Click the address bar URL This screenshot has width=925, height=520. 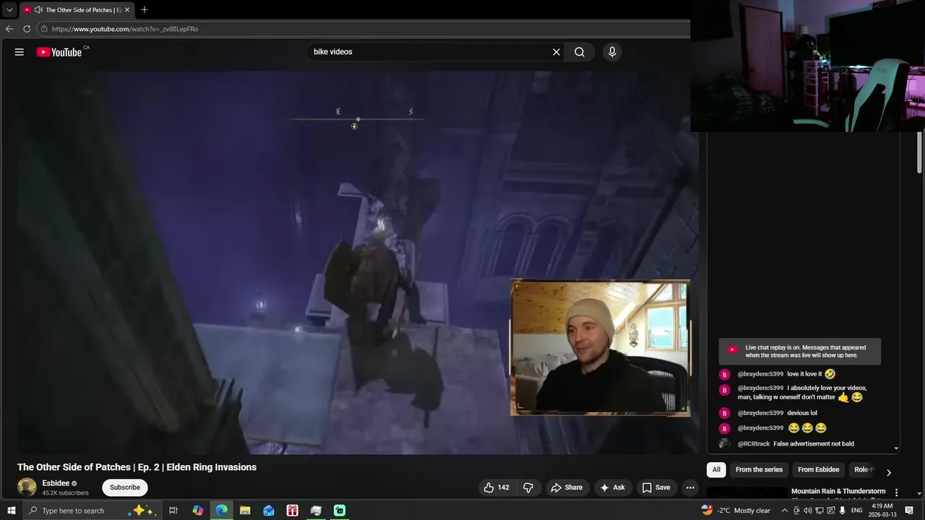(125, 29)
